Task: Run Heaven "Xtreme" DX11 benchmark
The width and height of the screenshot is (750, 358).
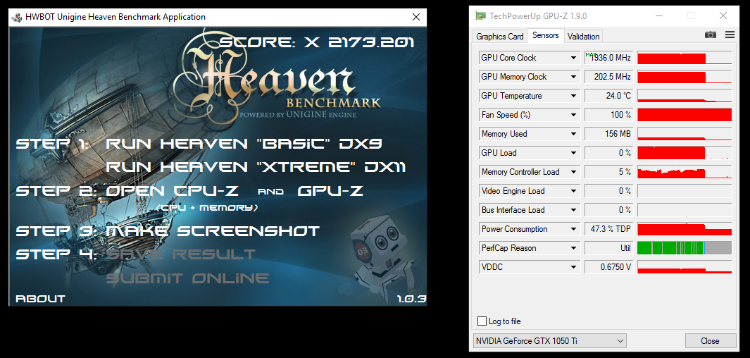Action: (x=256, y=167)
